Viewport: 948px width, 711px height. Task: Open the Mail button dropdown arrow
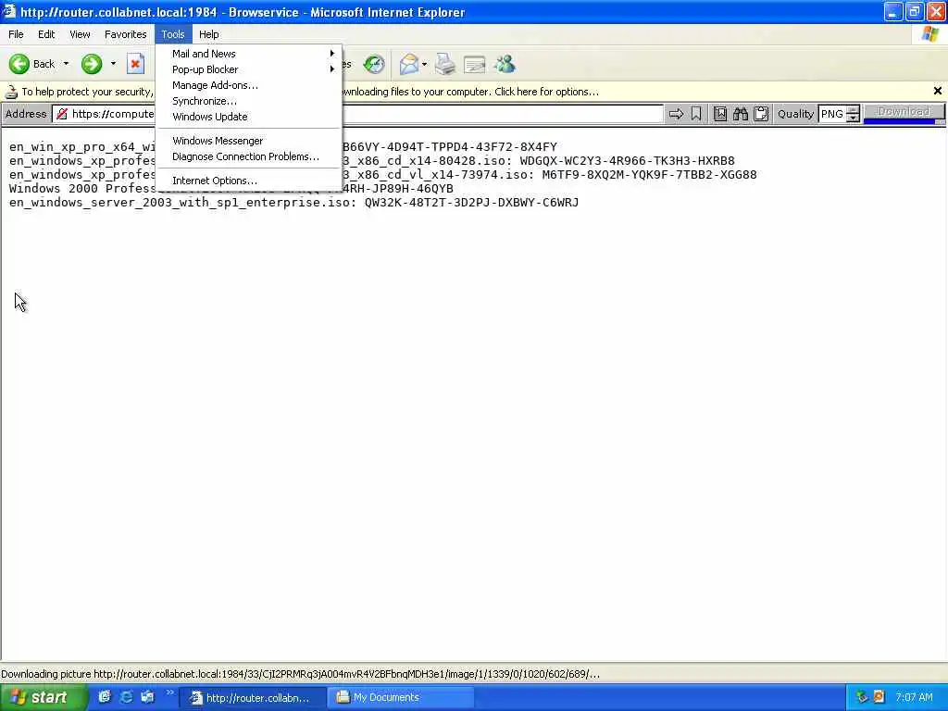click(424, 64)
